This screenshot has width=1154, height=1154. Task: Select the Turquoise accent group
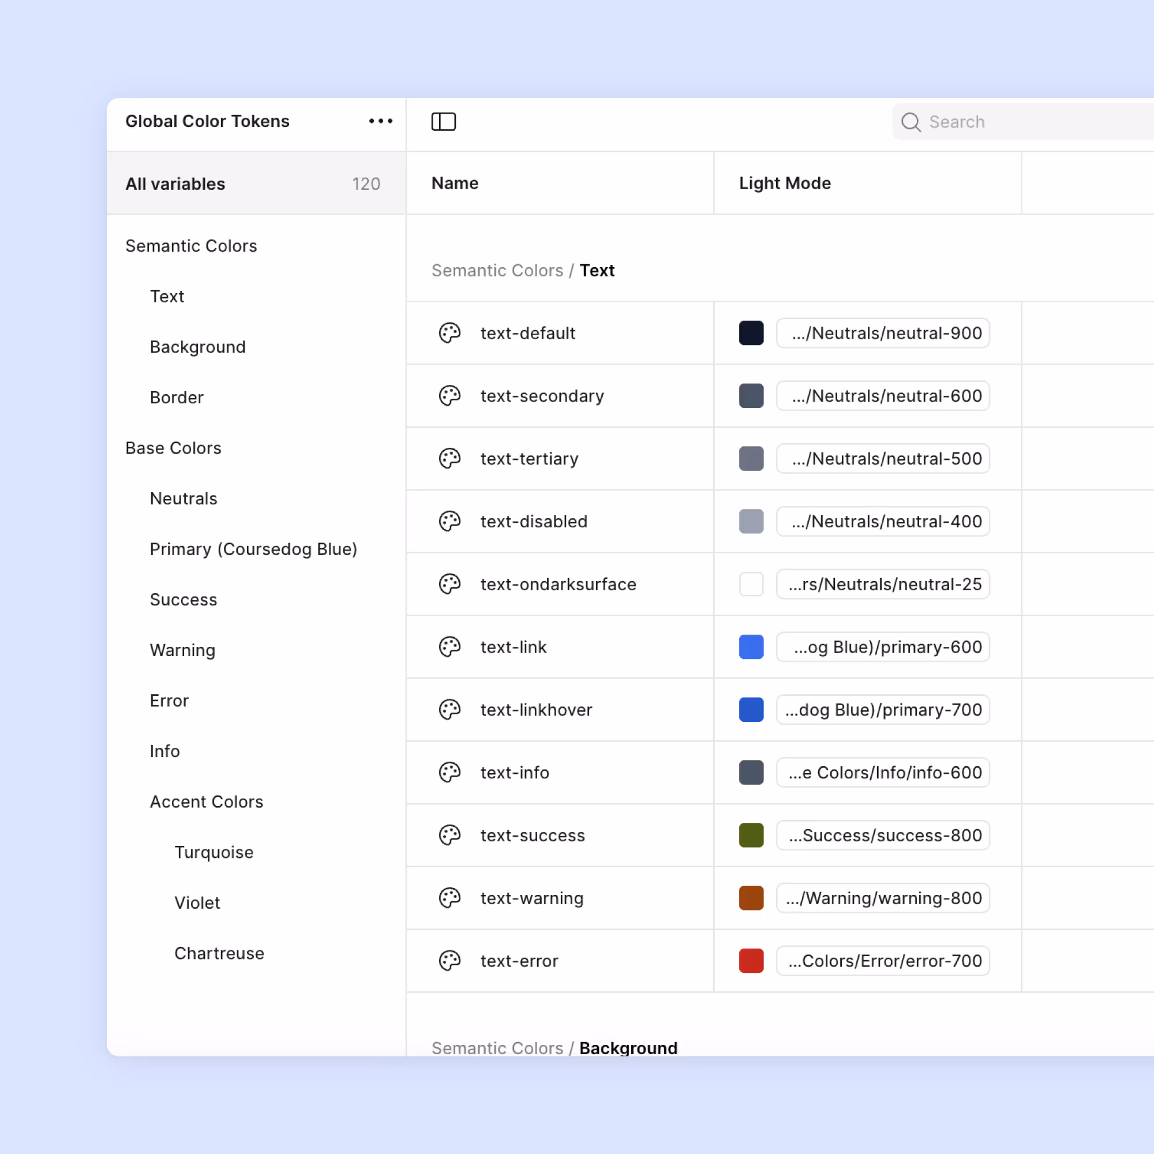[x=214, y=852]
